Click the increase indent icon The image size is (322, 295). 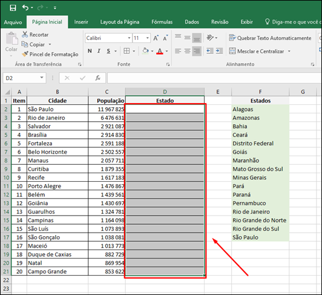point(219,51)
